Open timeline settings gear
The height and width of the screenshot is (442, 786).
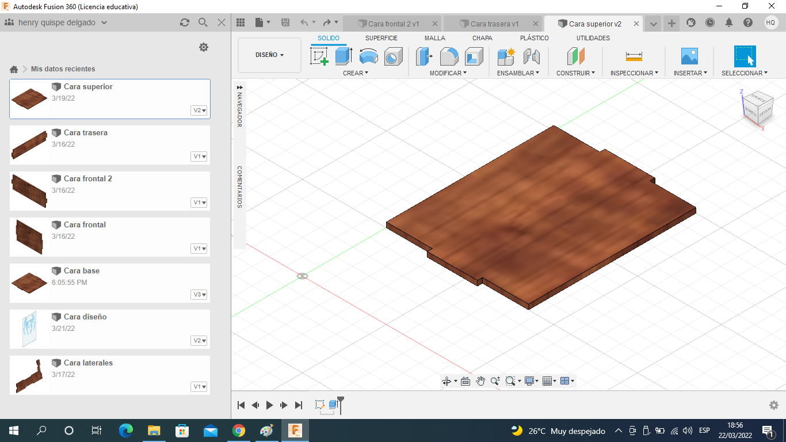pos(774,405)
